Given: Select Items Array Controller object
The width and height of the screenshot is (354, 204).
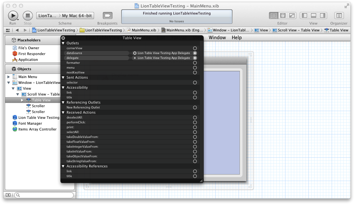Looking at the screenshot, I should coord(37,130).
